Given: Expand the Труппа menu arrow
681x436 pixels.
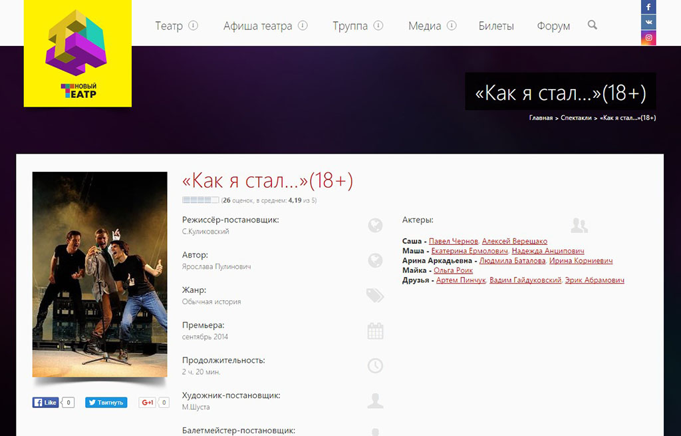Looking at the screenshot, I should pyautogui.click(x=378, y=26).
